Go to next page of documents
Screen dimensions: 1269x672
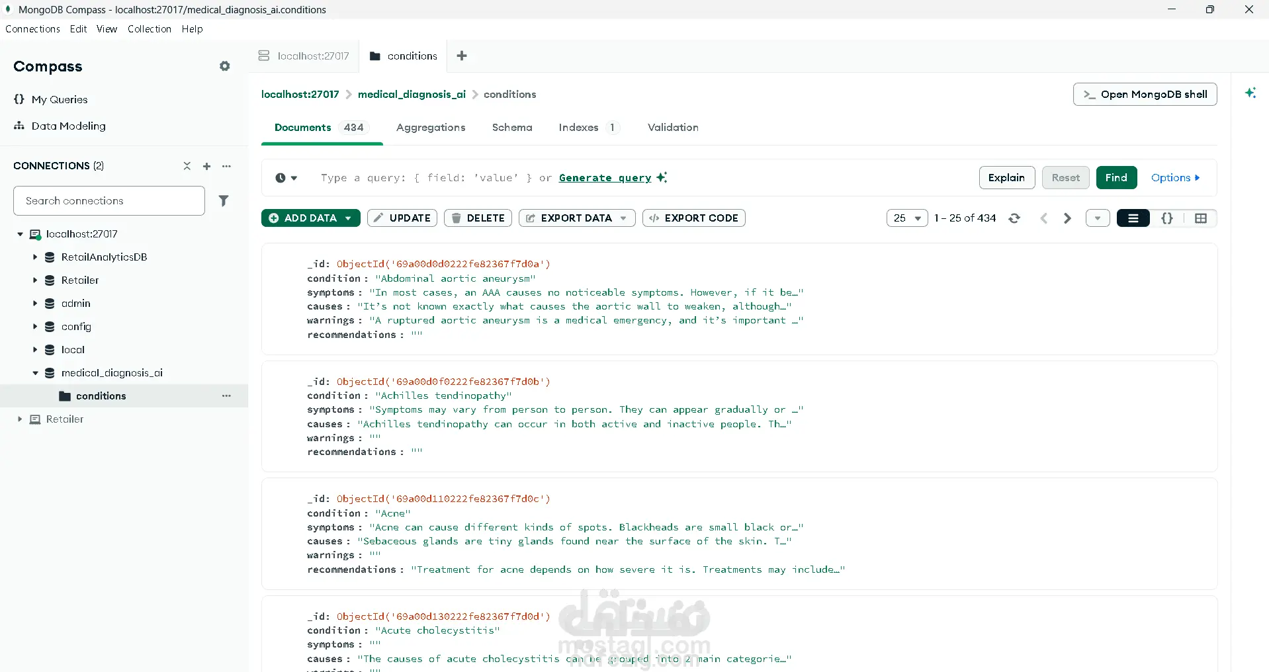click(x=1067, y=218)
